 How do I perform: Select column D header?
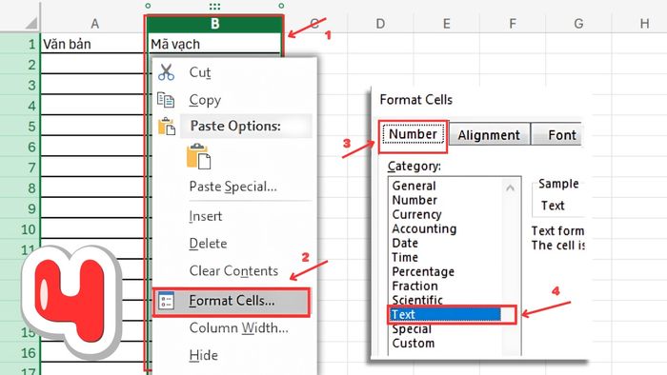point(380,24)
